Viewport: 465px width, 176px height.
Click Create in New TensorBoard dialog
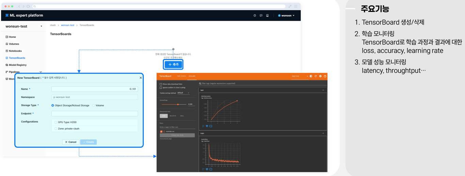click(x=89, y=142)
